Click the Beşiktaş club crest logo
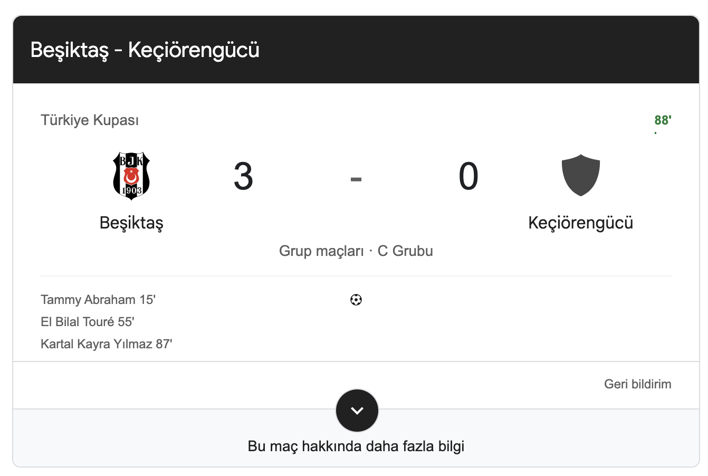The height and width of the screenshot is (476, 708). tap(131, 176)
